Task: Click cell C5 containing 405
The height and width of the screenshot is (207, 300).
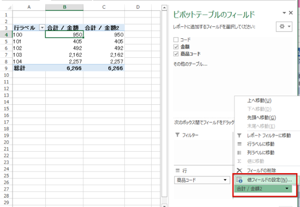Action: [x=104, y=42]
